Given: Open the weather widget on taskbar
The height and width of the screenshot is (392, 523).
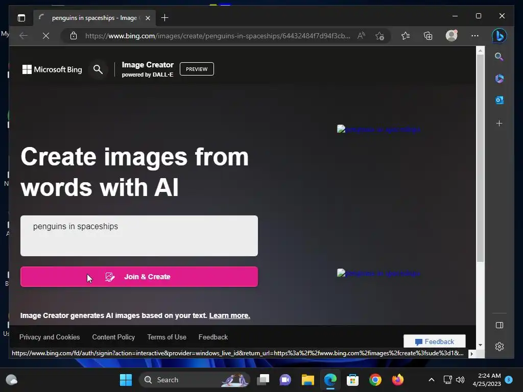Looking at the screenshot, I should click(12, 380).
